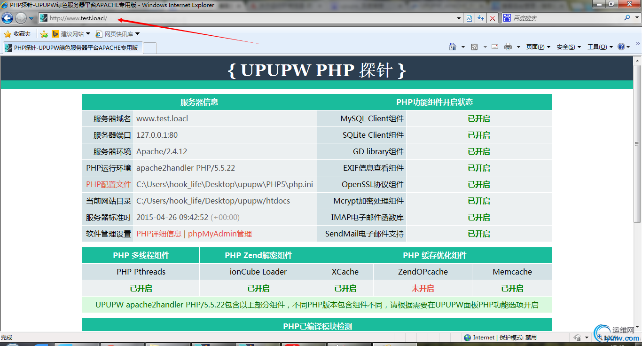The image size is (642, 346).
Task: Click the Apache/2.4.12 value
Action: pyautogui.click(x=162, y=151)
